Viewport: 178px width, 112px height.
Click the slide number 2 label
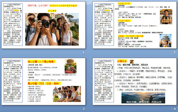174,53
